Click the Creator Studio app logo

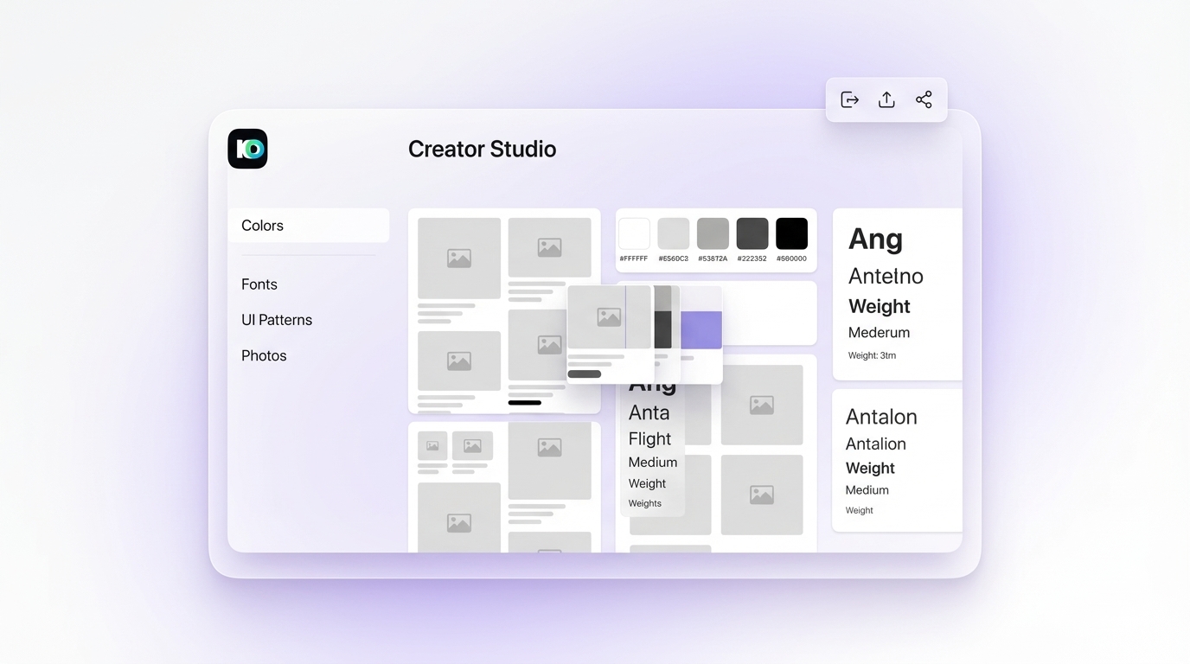(x=247, y=148)
